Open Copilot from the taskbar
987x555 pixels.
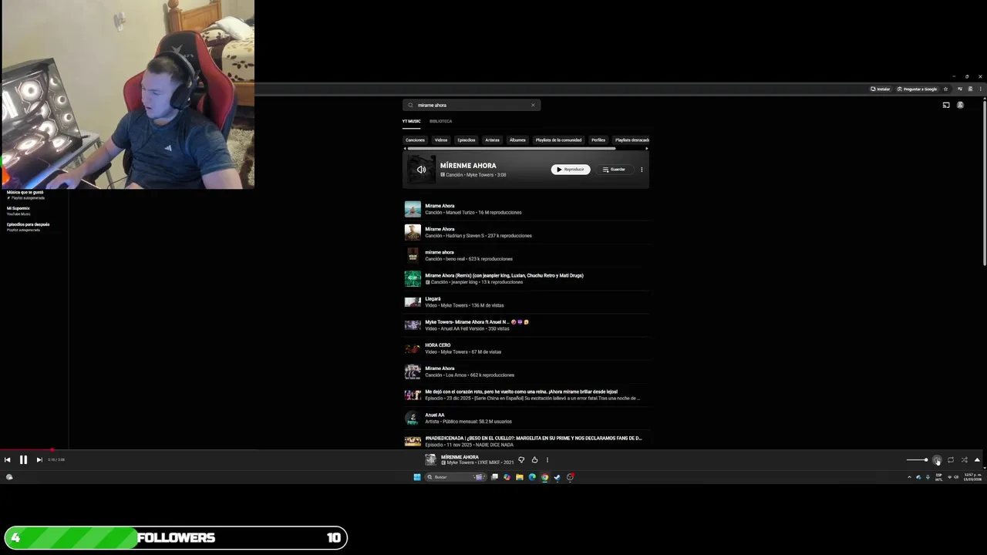(x=507, y=477)
